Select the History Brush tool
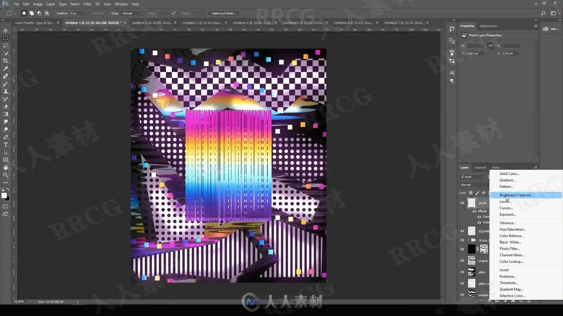 point(6,99)
